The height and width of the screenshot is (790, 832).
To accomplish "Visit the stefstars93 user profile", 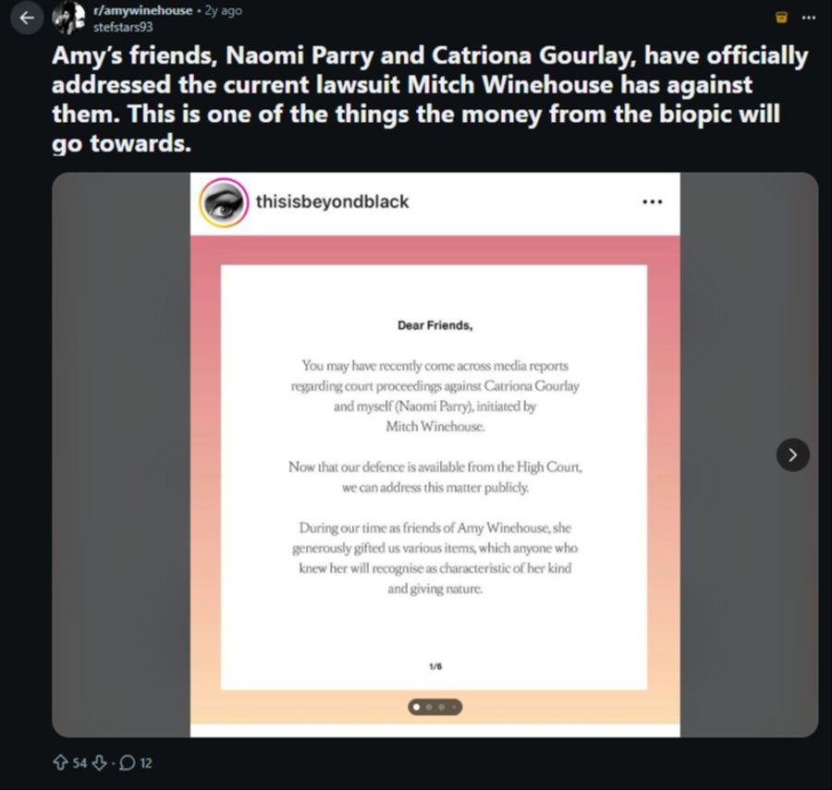I will click(x=123, y=26).
